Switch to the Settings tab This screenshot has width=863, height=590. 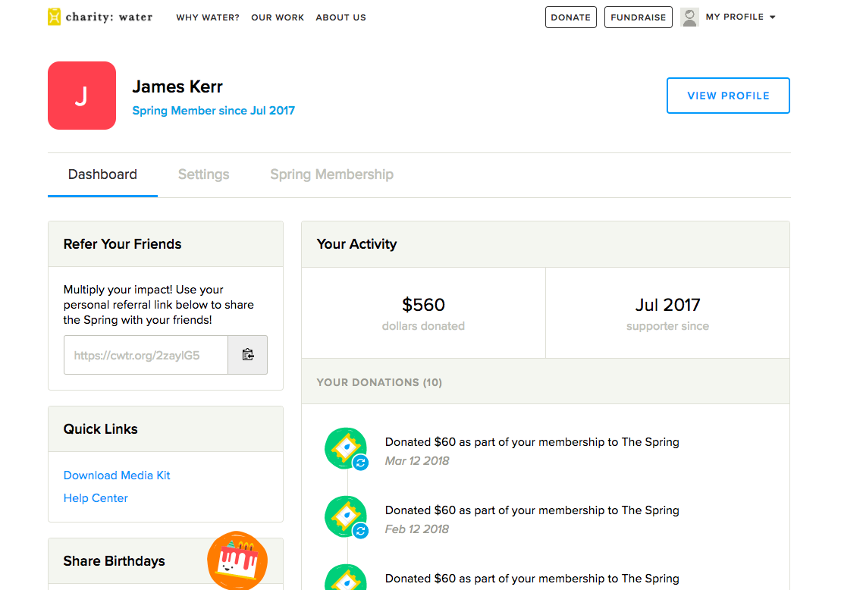[x=204, y=174]
